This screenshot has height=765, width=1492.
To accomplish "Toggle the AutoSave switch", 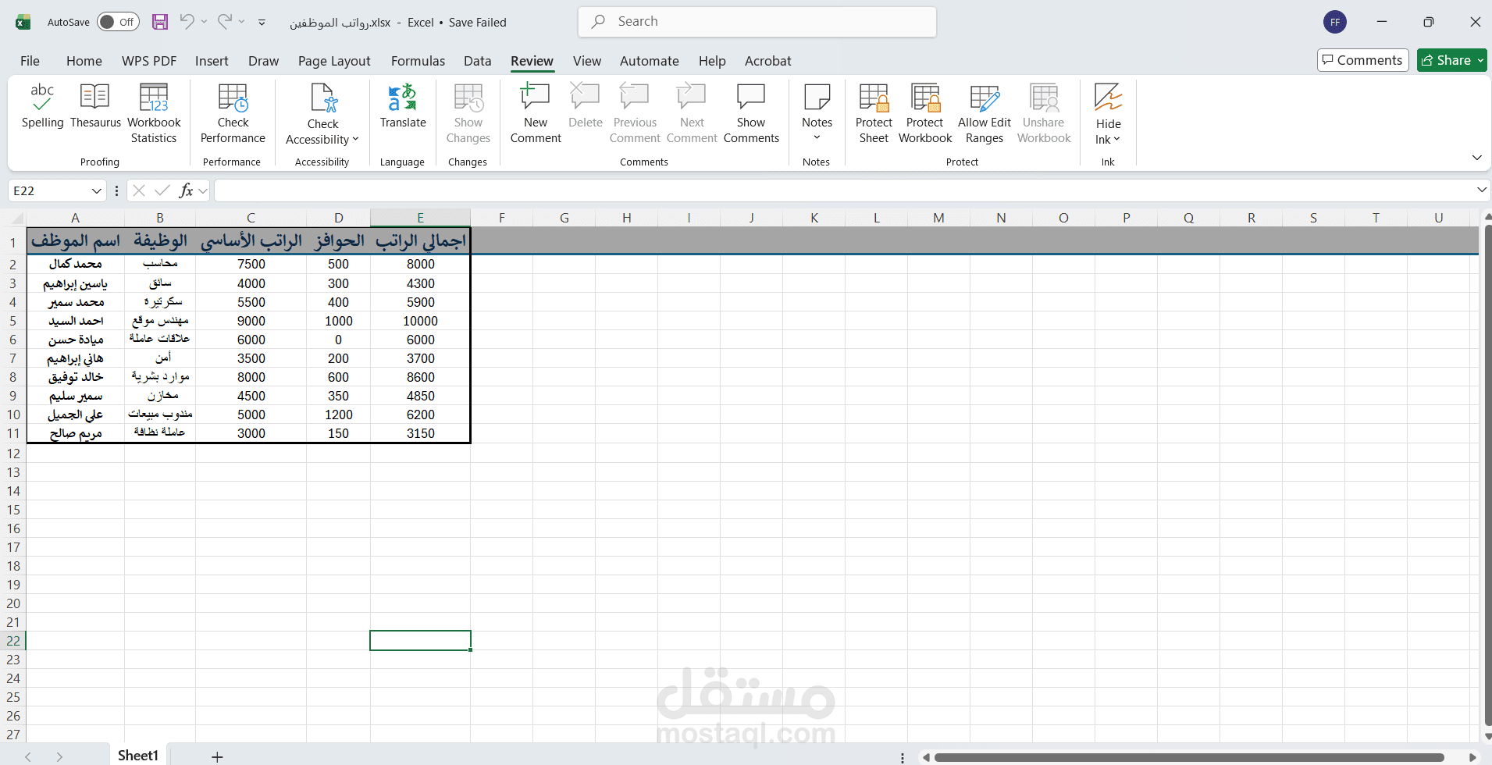I will click(118, 22).
